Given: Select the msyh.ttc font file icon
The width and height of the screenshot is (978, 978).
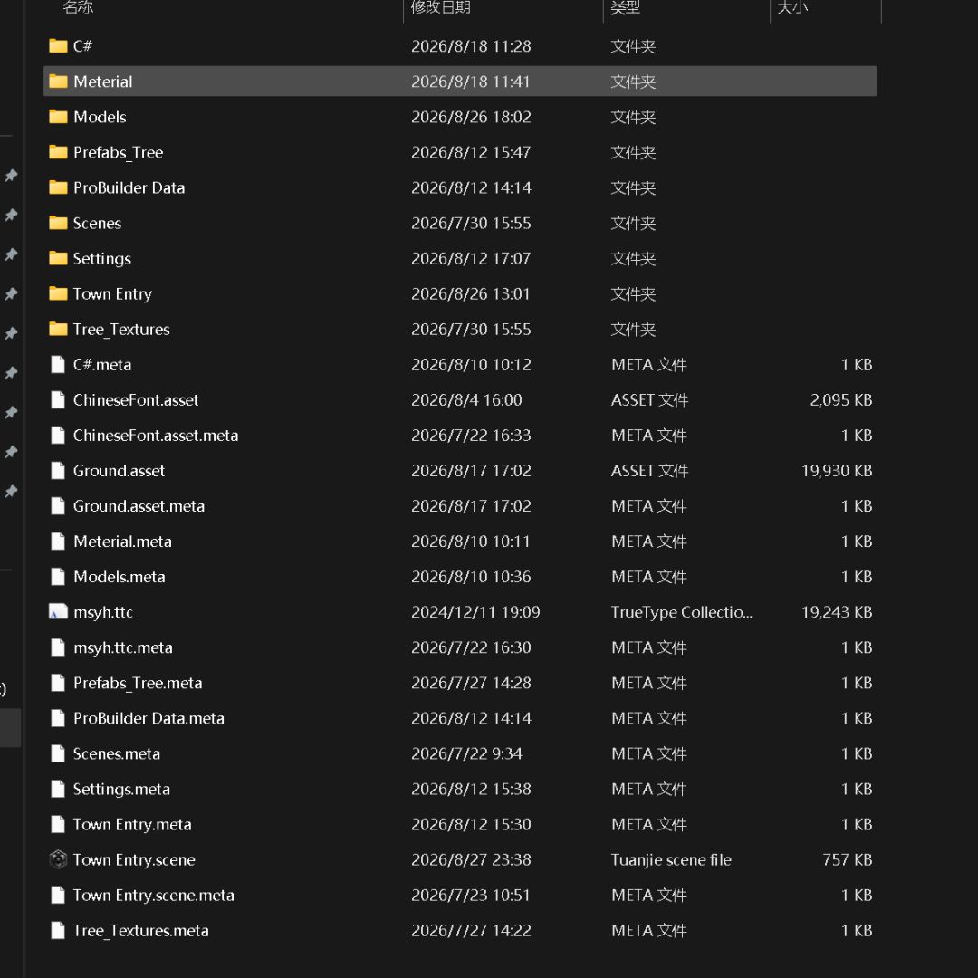Looking at the screenshot, I should [x=58, y=612].
